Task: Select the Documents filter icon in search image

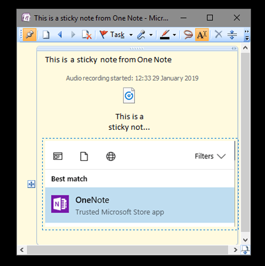Action: (x=84, y=156)
